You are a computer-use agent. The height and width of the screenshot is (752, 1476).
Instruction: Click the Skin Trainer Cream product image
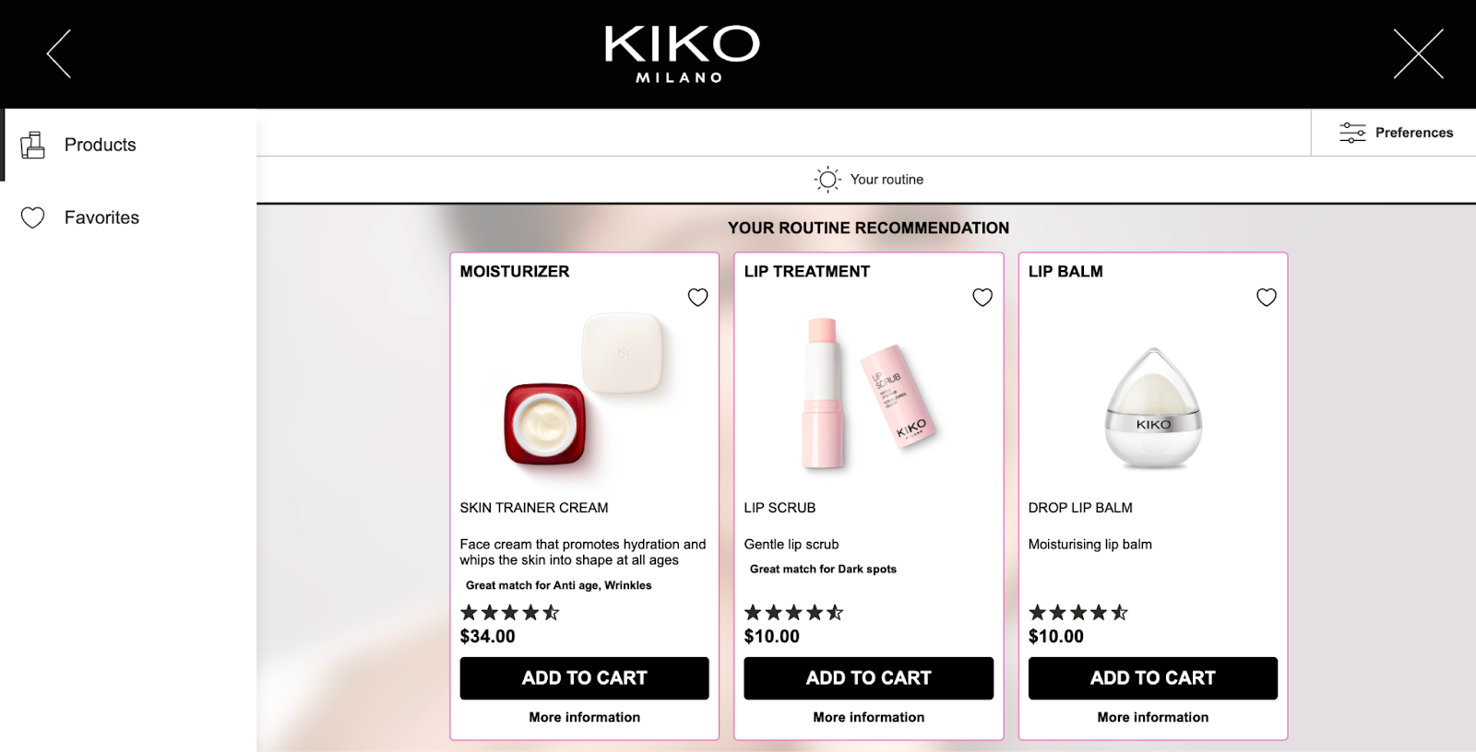585,390
